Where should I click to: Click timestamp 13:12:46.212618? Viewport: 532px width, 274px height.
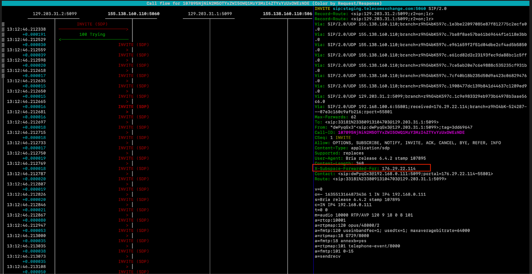[x=26, y=70]
